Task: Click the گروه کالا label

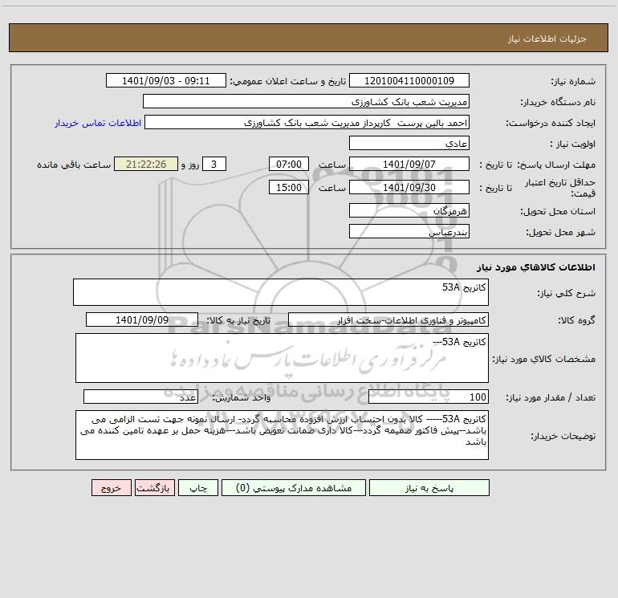Action: pos(576,320)
